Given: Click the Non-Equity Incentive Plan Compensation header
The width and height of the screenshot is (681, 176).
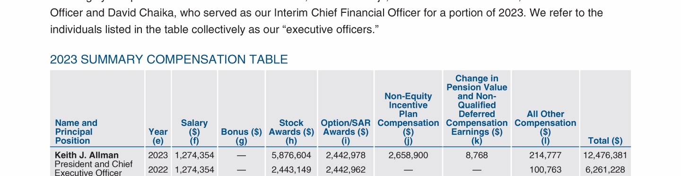Looking at the screenshot, I should click(408, 119).
